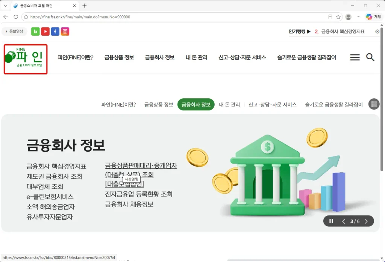Open 금융상품 정보 in main navigation bar

click(x=119, y=57)
